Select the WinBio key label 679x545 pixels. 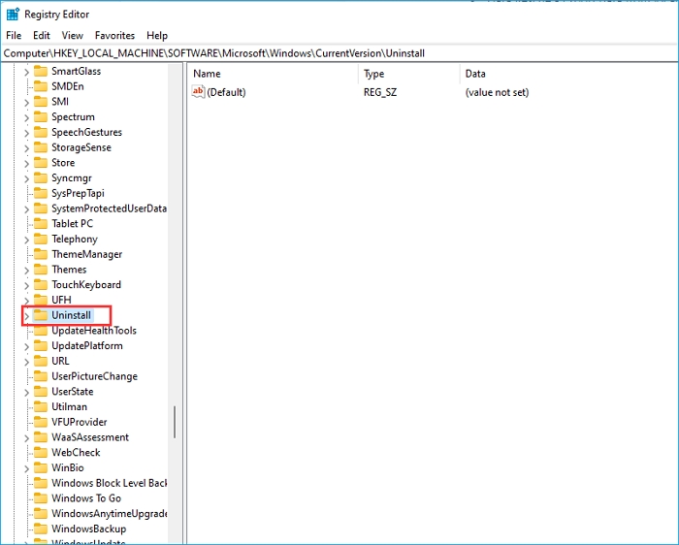tap(68, 467)
